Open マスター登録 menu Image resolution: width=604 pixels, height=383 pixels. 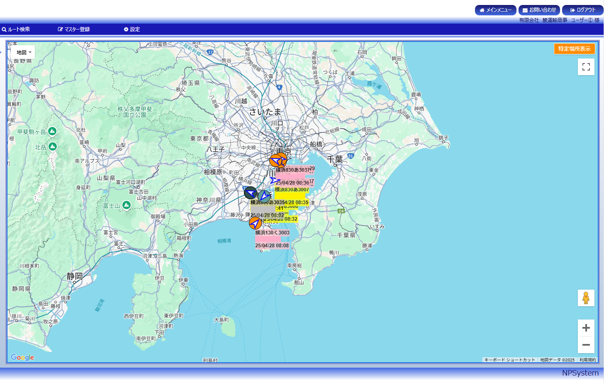(74, 29)
